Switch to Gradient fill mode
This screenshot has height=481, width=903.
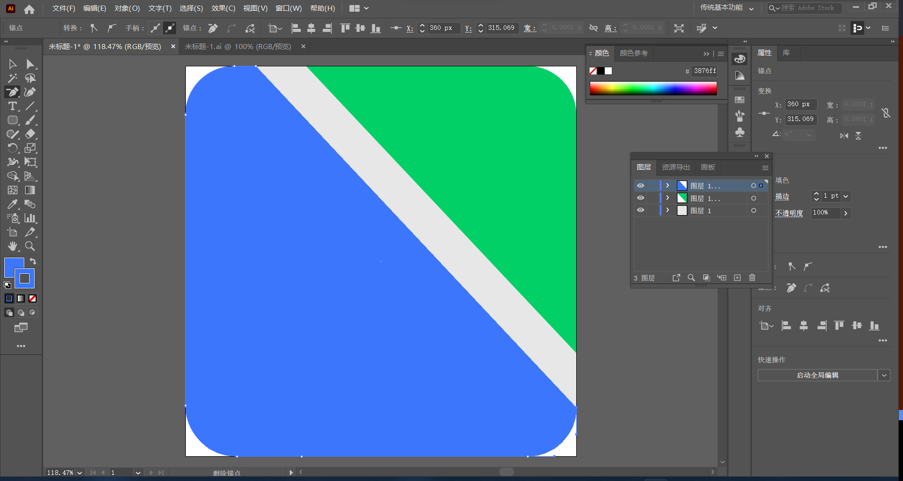click(21, 298)
